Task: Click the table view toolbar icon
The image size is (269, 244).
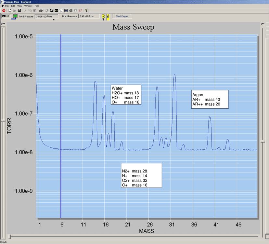Action: (x=75, y=10)
